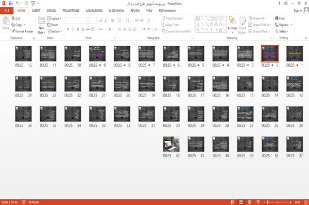Open the Replace dropdown arrow
This screenshot has height=205, width=309.
coord(291,25)
